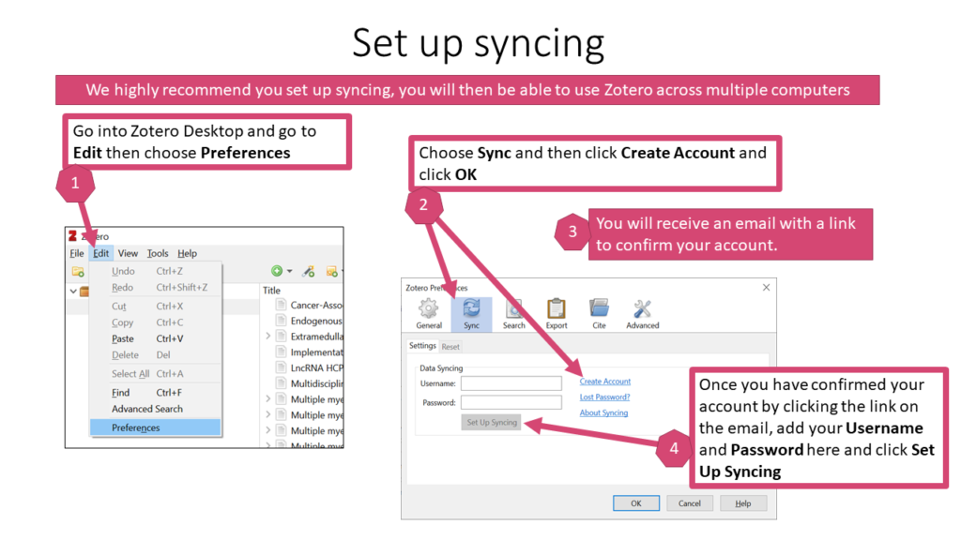Image resolution: width=961 pixels, height=540 pixels.
Task: Click the New Collection folder icon
Action: coord(76,271)
